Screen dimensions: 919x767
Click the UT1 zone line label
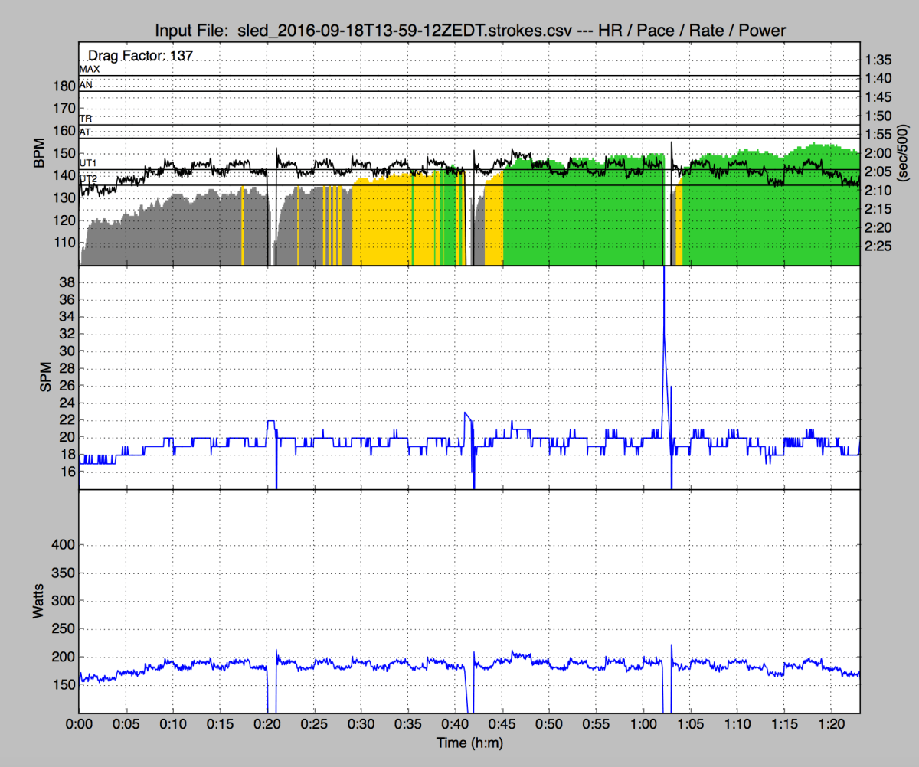pos(88,164)
